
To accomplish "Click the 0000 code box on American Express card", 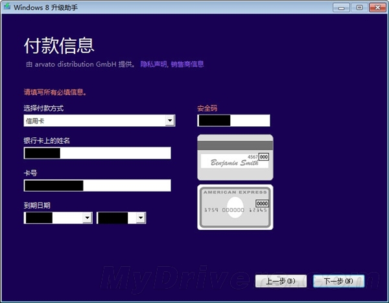I will 262,203.
